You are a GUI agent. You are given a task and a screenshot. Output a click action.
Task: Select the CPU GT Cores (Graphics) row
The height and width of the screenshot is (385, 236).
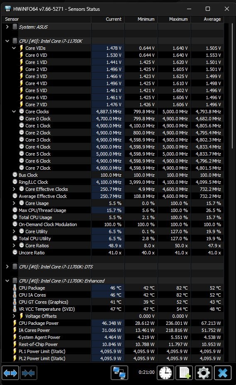pos(113,302)
